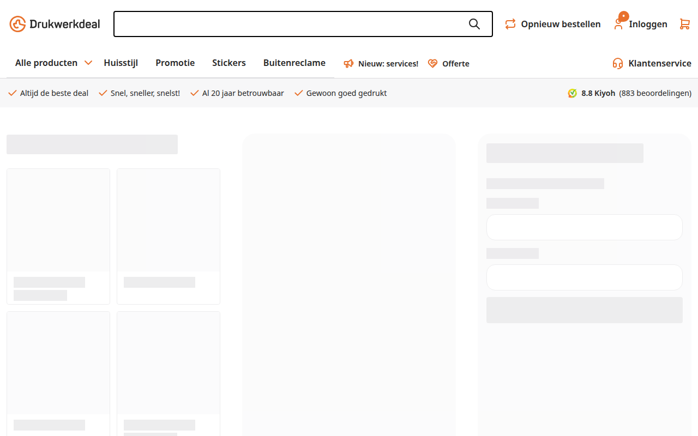Open the Huisstijl menu
This screenshot has width=698, height=436.
(121, 63)
